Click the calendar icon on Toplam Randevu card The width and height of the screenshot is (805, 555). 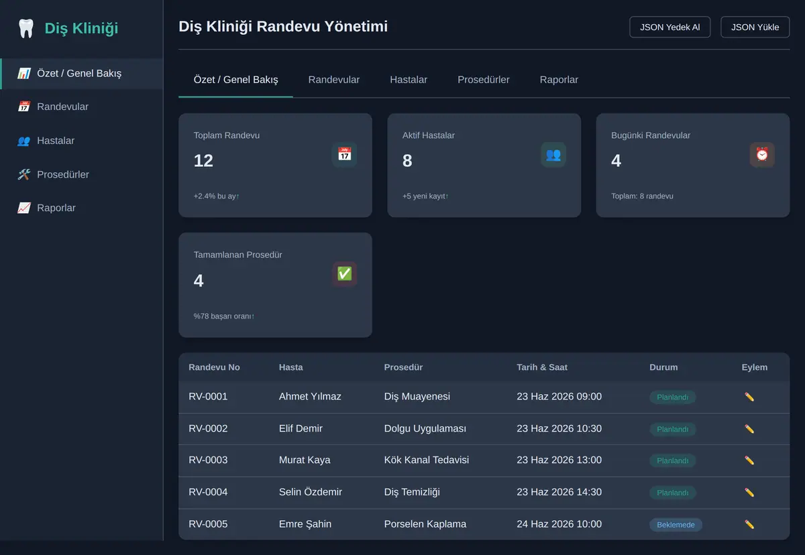344,154
